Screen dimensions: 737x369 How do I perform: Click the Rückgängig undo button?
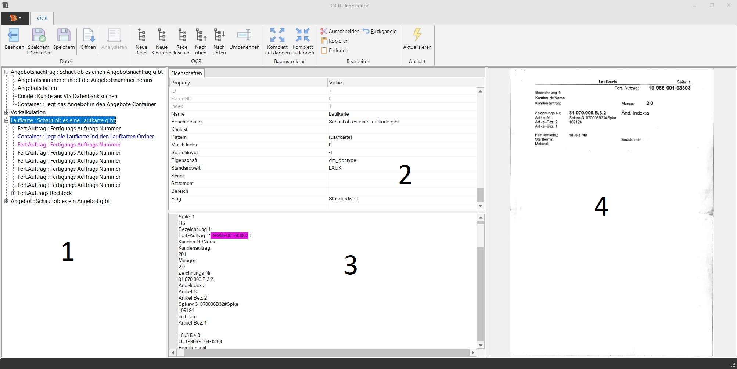pyautogui.click(x=380, y=31)
